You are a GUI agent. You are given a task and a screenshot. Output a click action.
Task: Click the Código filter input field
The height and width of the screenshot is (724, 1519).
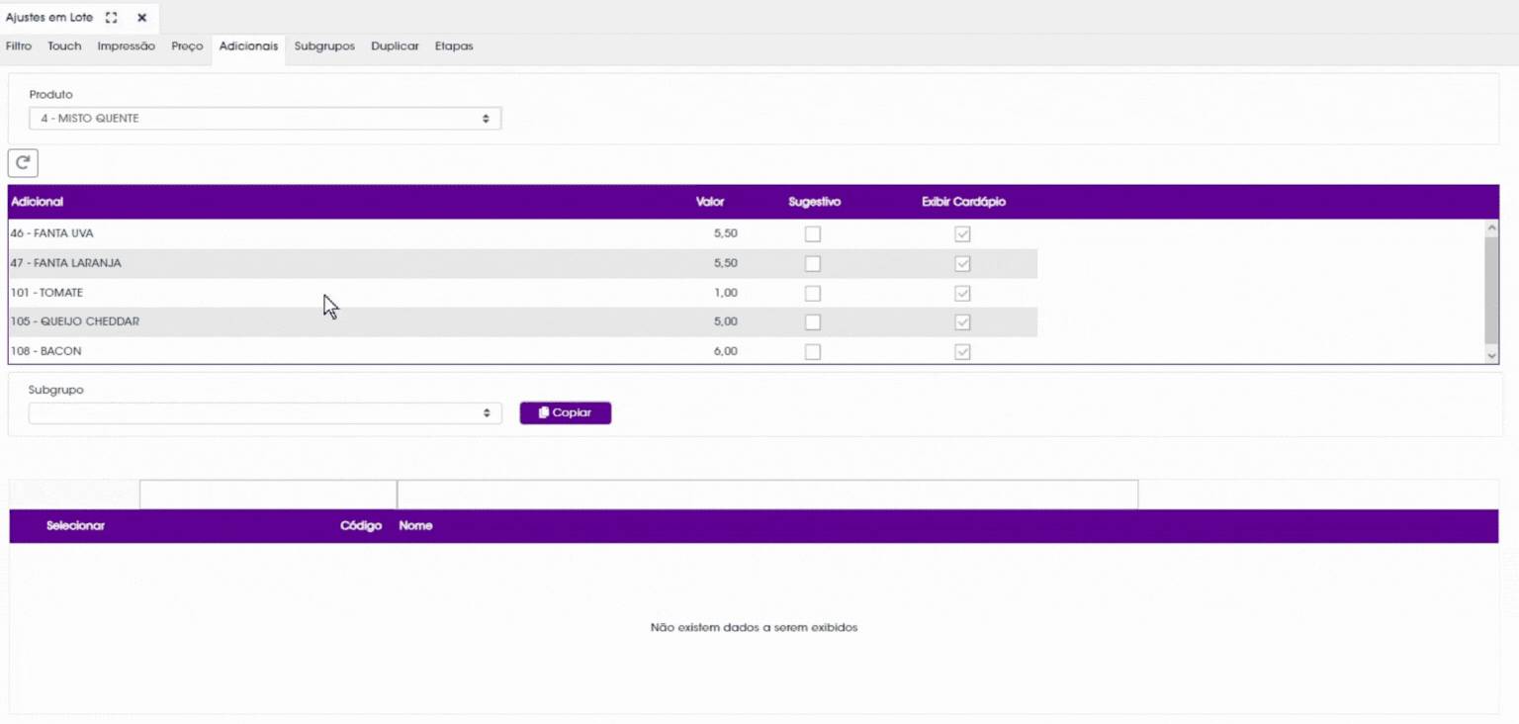[x=268, y=495]
